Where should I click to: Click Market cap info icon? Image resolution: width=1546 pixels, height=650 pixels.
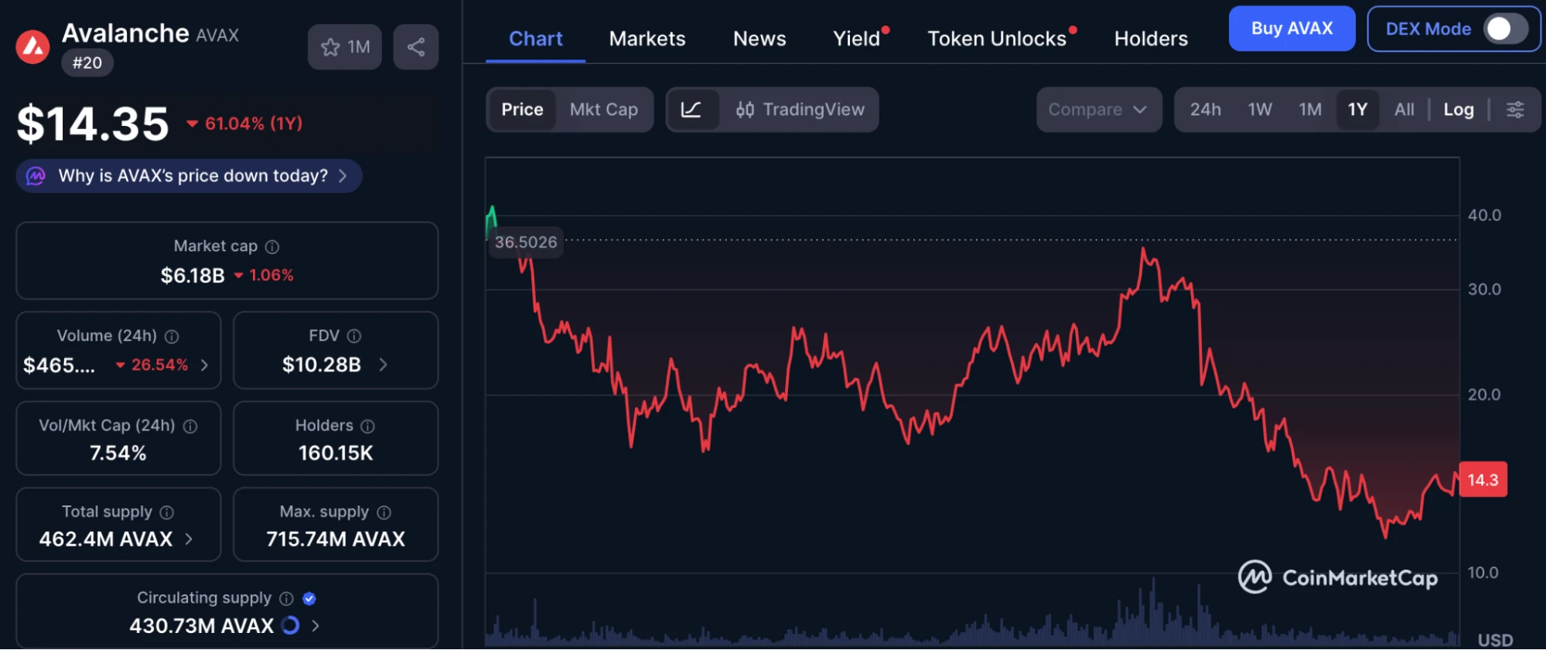(272, 247)
